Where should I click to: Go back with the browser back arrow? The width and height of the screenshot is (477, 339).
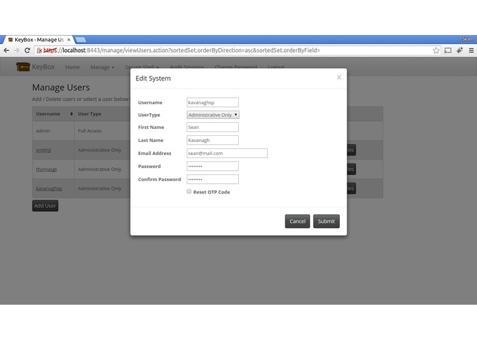coord(6,51)
